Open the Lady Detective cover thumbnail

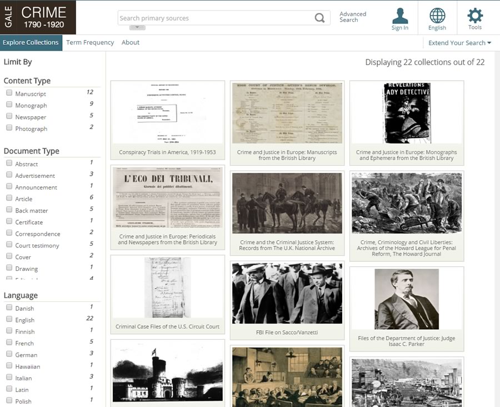tap(407, 113)
